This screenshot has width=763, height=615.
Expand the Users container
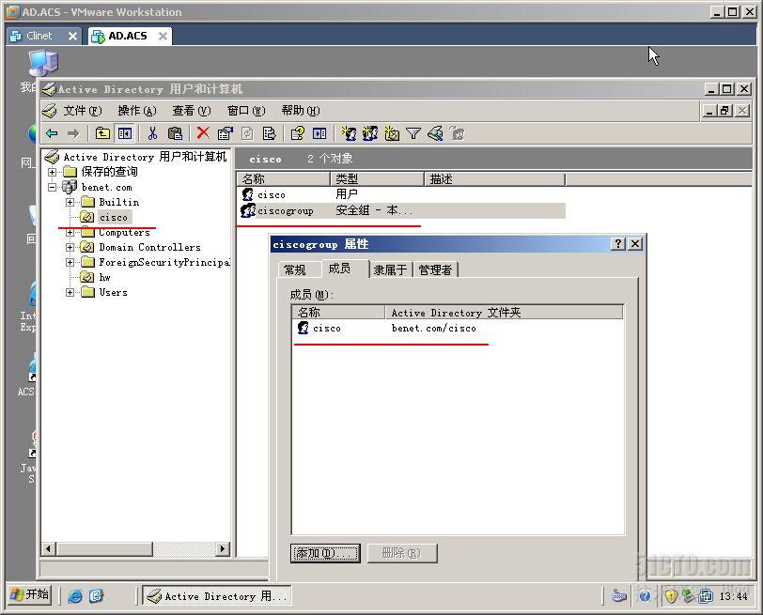pyautogui.click(x=70, y=293)
